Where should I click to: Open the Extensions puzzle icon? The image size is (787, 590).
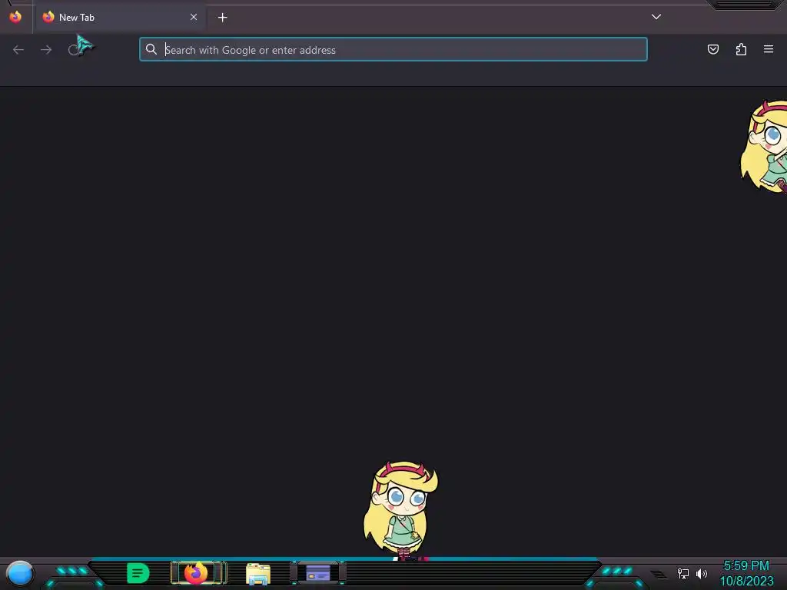point(741,49)
